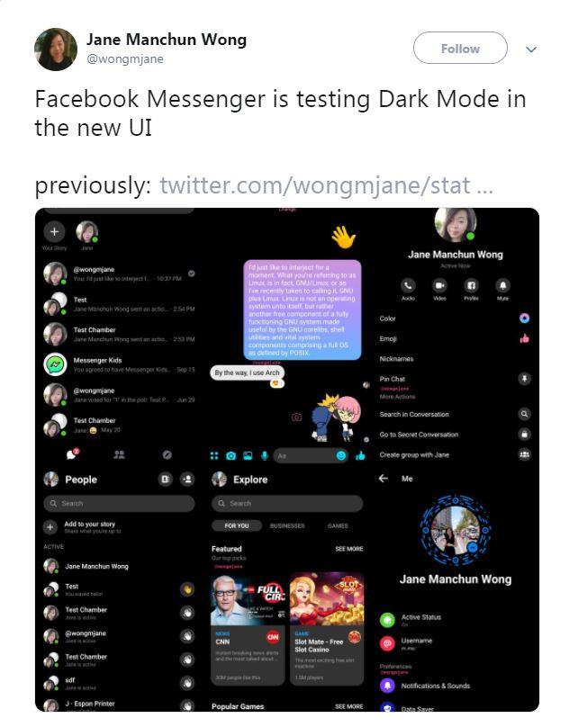The image size is (569, 727).
Task: Click SEE MORE next to Featured
Action: coord(349,549)
